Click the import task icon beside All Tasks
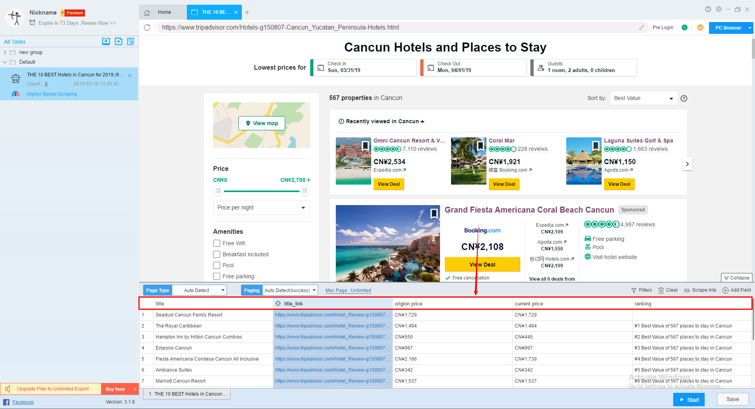The width and height of the screenshot is (755, 409). (x=106, y=41)
